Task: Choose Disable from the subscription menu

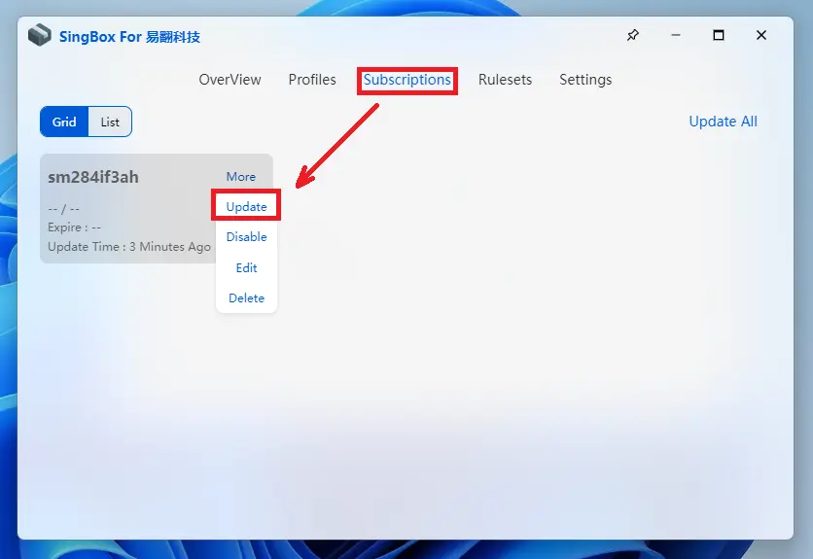Action: [246, 237]
